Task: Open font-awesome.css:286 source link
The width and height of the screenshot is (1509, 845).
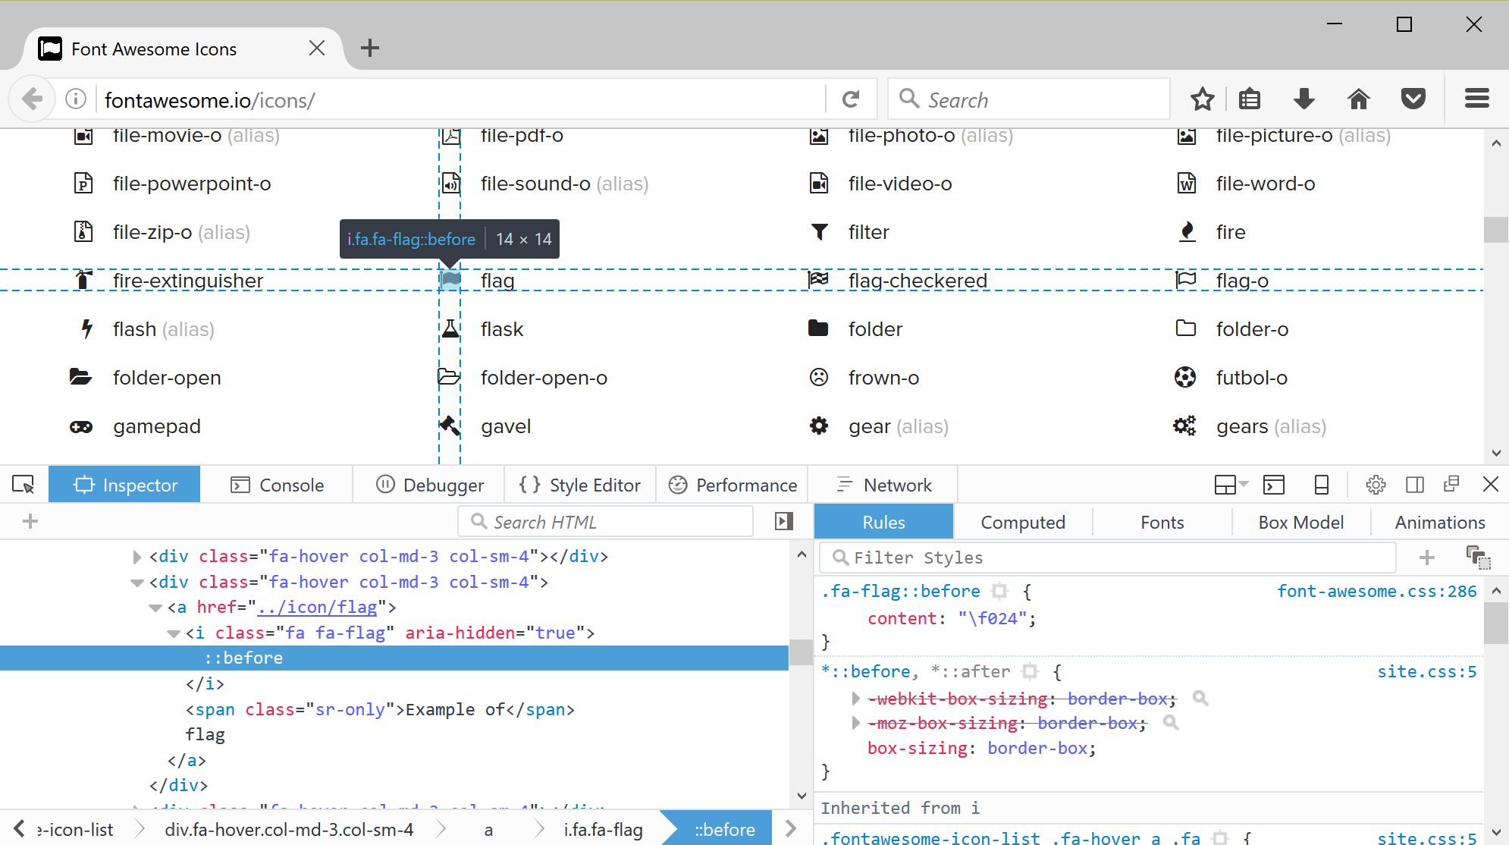Action: (1377, 591)
